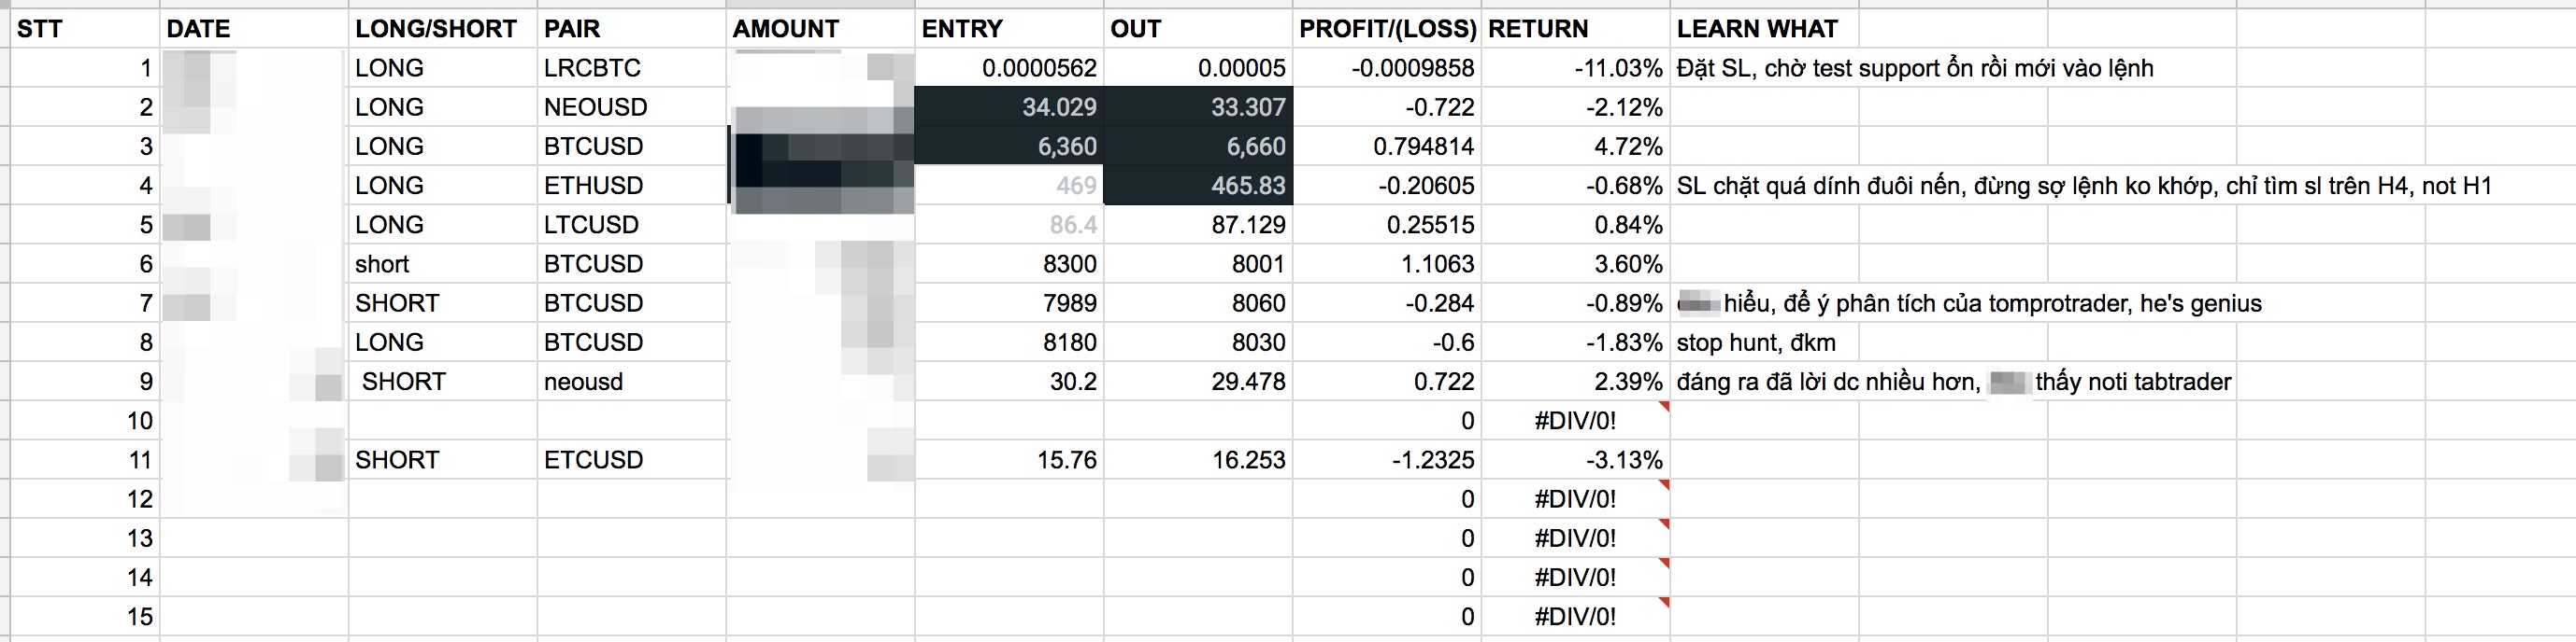
Task: Click the lowercase neousd pair cell
Action: coord(584,382)
